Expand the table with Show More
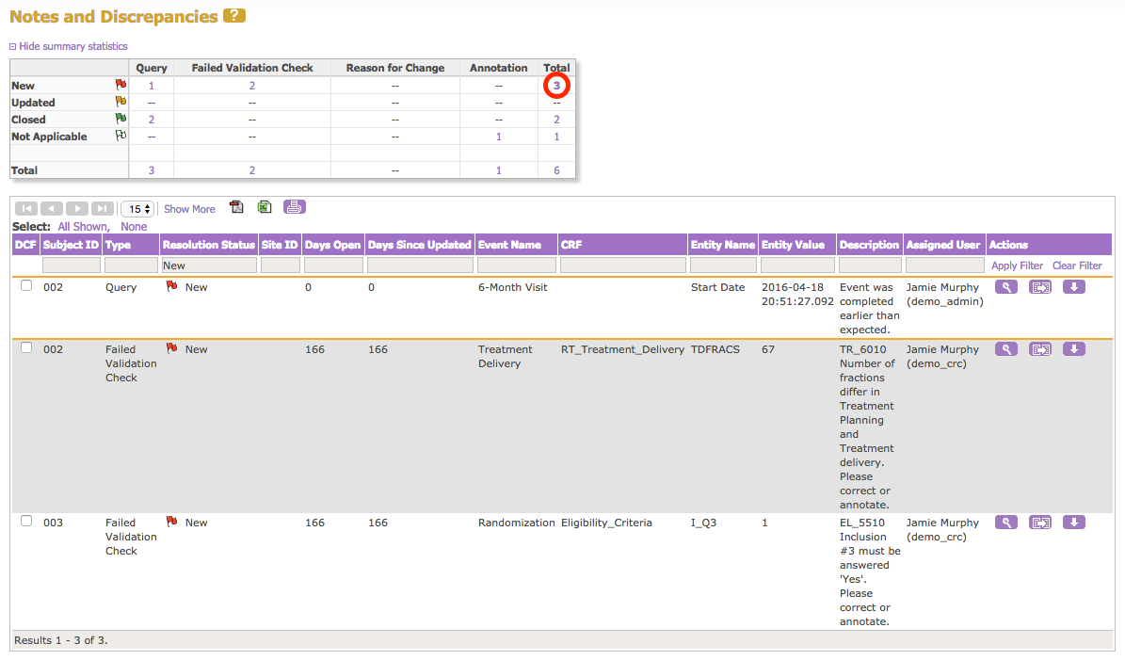This screenshot has width=1125, height=660. (x=189, y=209)
